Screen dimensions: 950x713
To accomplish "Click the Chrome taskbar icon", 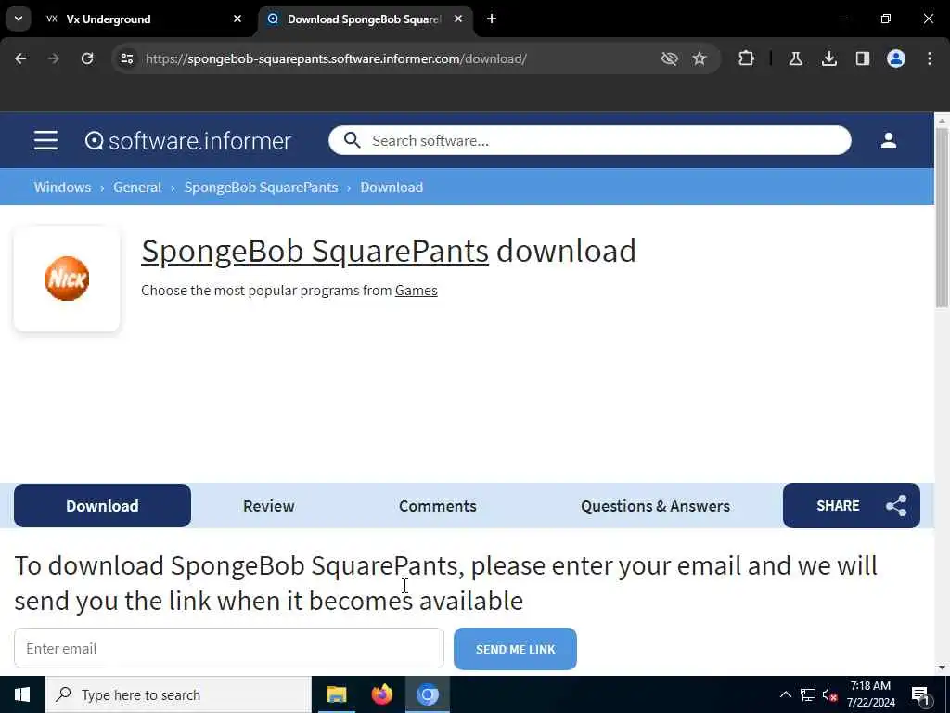I will tap(427, 694).
